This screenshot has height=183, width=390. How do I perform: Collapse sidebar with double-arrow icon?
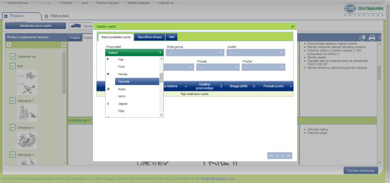(9, 45)
